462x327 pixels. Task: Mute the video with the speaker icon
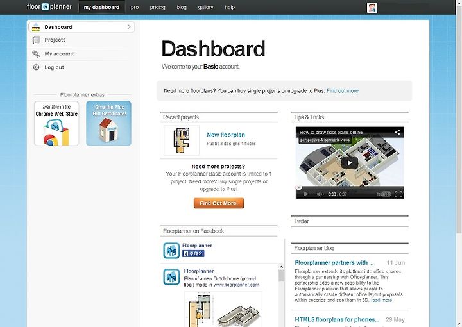[320, 194]
